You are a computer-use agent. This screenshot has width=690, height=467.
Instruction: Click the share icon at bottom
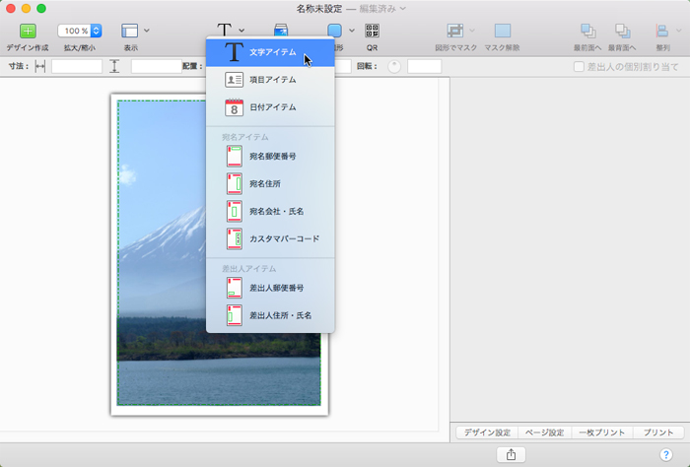[x=511, y=454]
